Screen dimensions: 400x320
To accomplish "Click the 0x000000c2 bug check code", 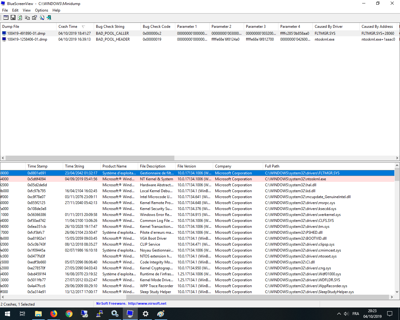I will 152,33.
